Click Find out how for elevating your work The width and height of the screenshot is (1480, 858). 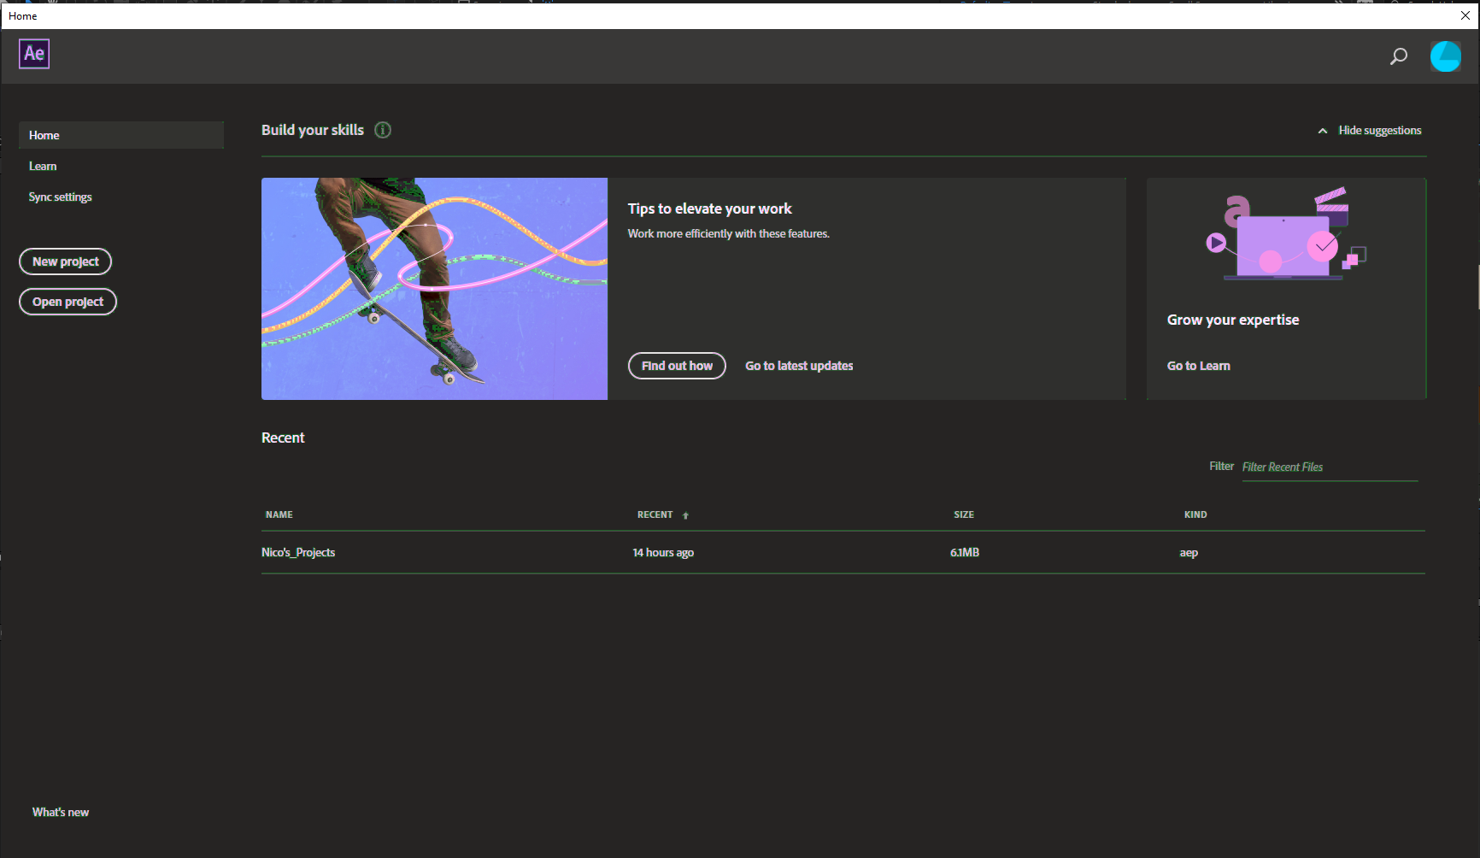676,365
